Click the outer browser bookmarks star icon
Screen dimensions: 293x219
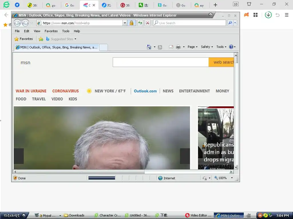coord(5,25)
